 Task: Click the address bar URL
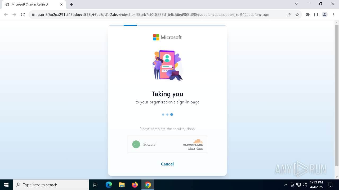click(153, 15)
